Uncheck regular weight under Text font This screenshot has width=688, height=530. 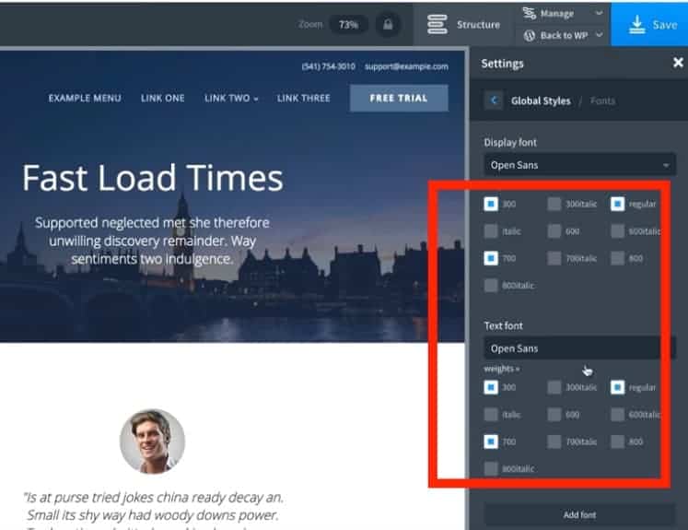pyautogui.click(x=617, y=388)
